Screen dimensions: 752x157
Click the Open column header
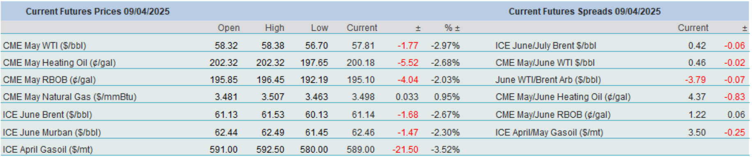229,28
